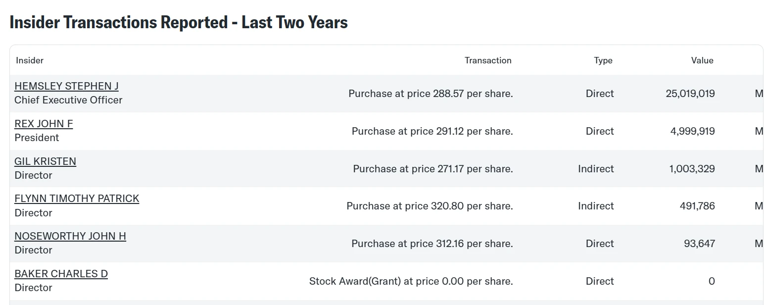This screenshot has height=305, width=765.
Task: Click the 1,003,329 value cell
Action: (692, 169)
